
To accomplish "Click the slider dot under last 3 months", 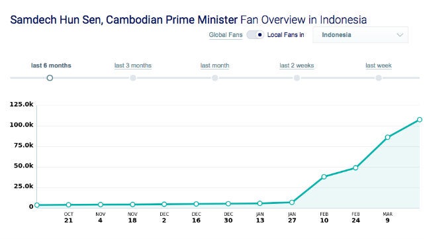I will coord(133,78).
